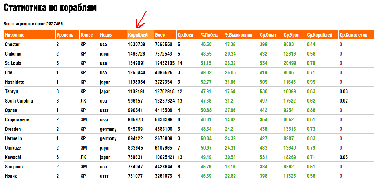Click Tenryu's average planes 0.03

click(344, 92)
